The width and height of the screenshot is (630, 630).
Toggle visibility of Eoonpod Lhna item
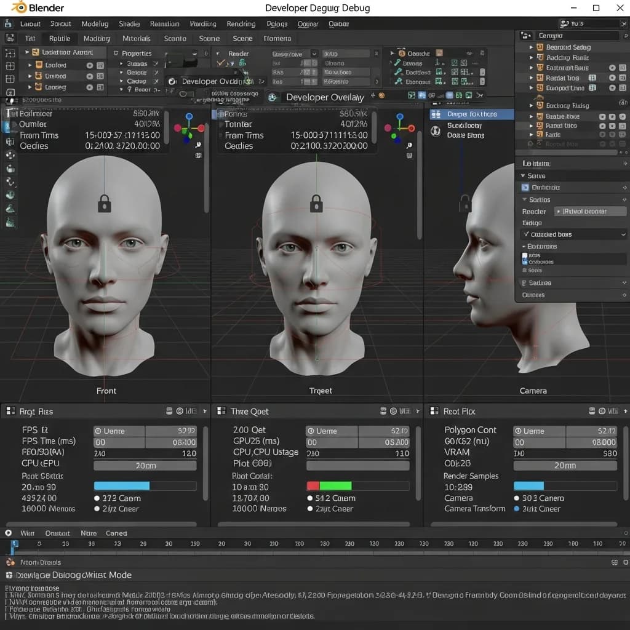point(612,87)
